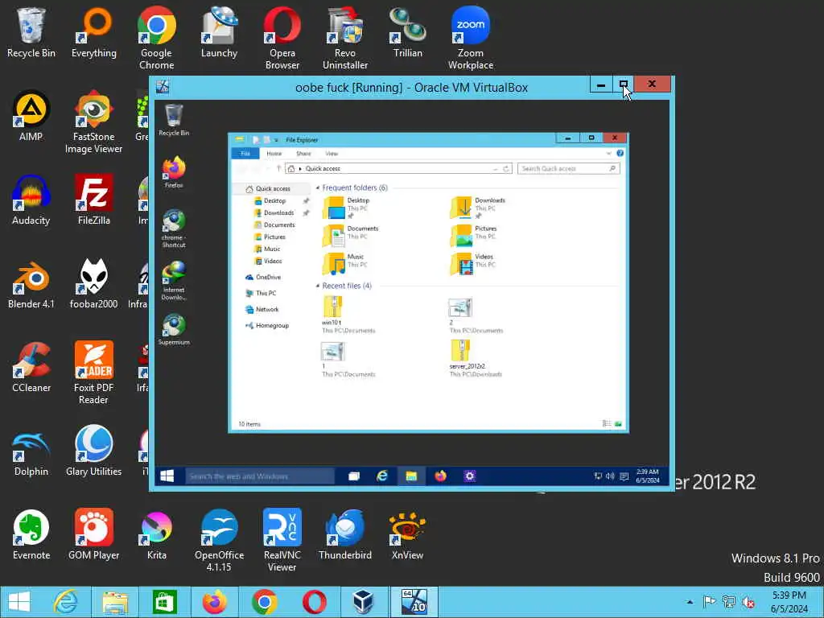824x618 pixels.
Task: Open the address bar history dropdown
Action: (495, 169)
